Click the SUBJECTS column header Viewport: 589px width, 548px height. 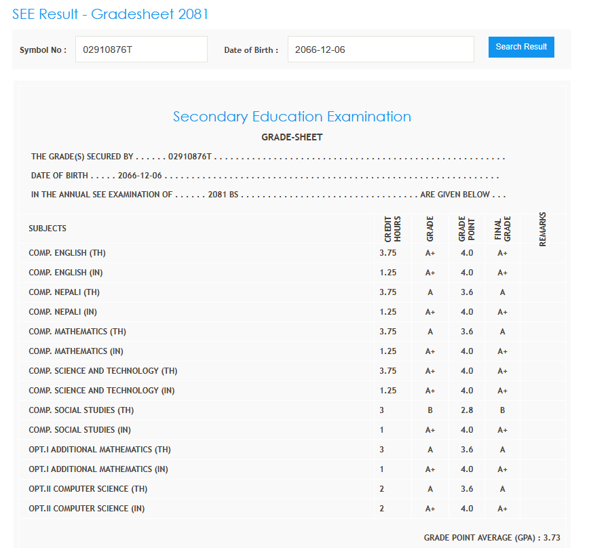point(47,229)
